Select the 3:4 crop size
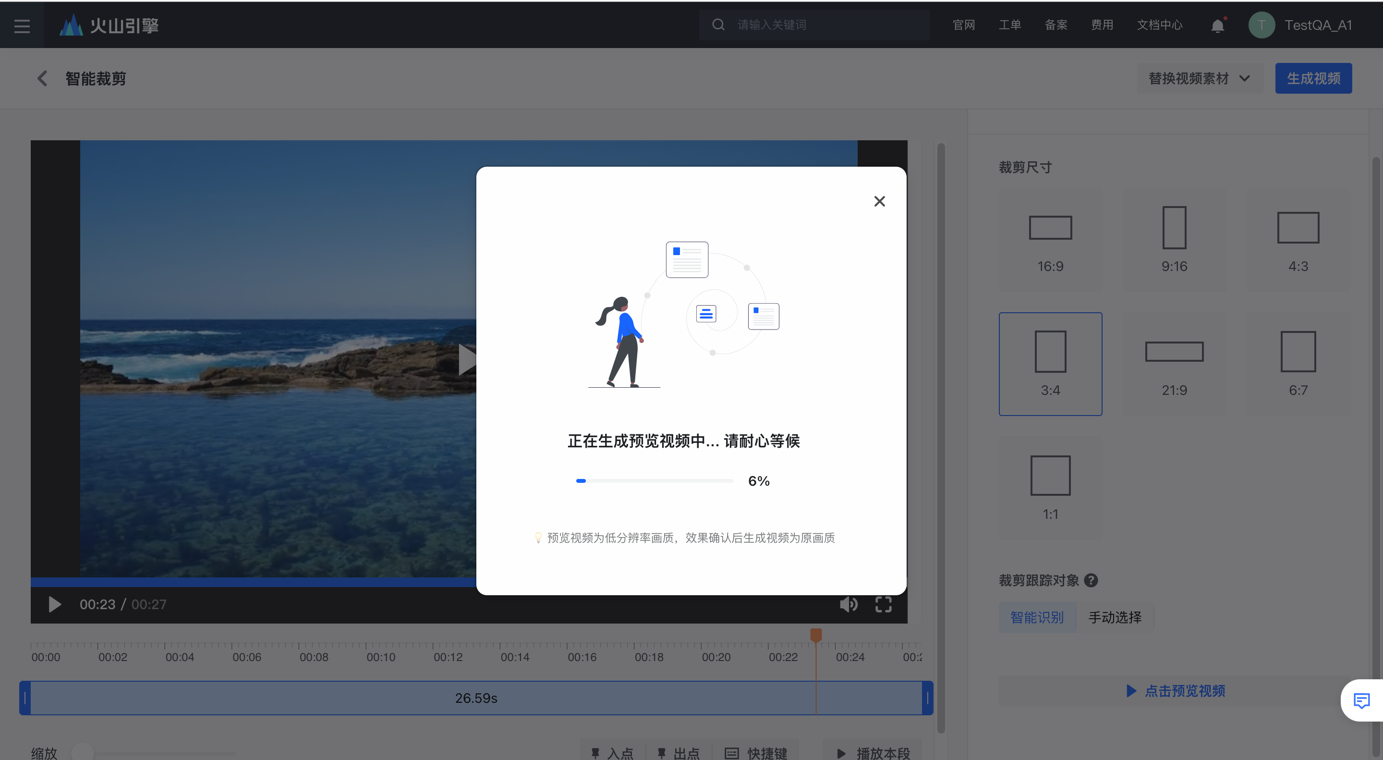Image resolution: width=1383 pixels, height=760 pixels. pyautogui.click(x=1050, y=364)
